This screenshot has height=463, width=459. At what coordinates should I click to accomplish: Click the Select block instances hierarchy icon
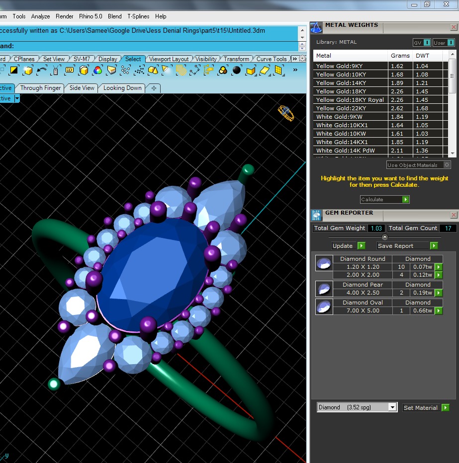[x=209, y=70]
